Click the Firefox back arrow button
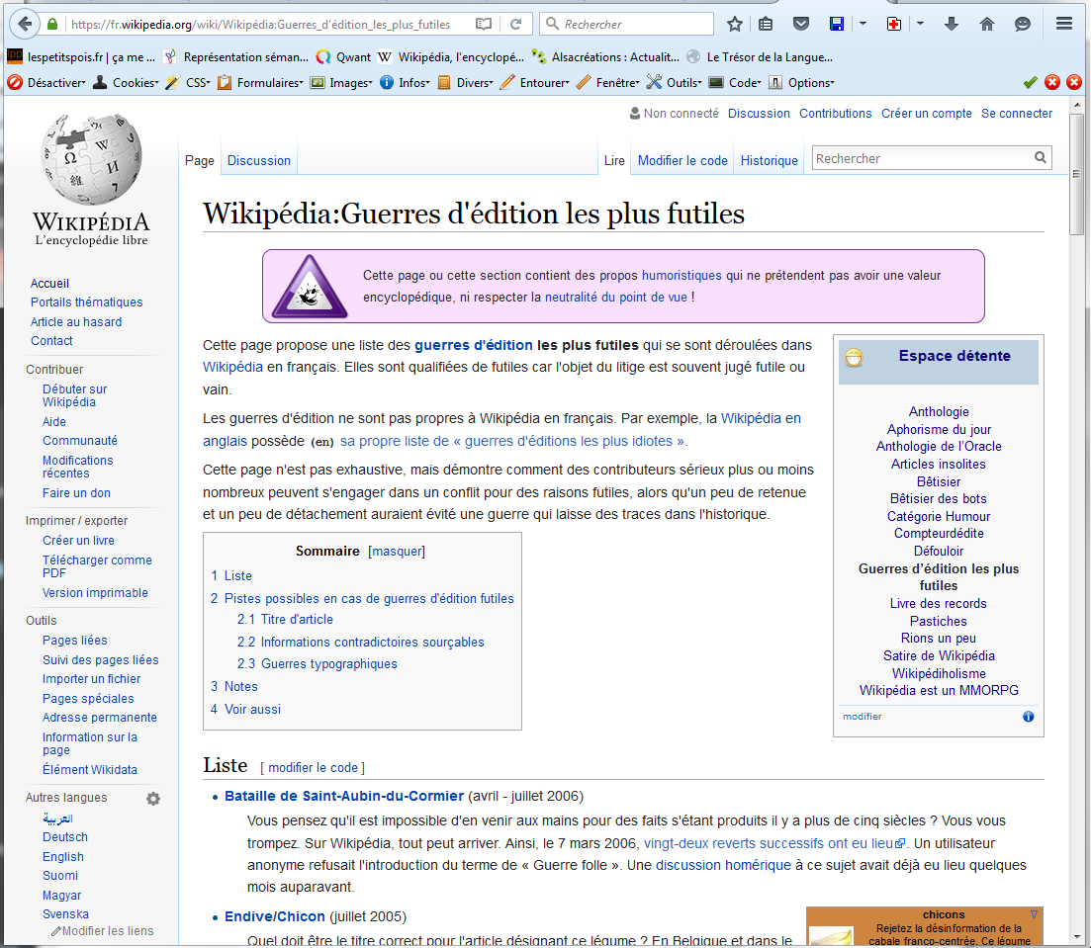The height and width of the screenshot is (948, 1091). point(23,24)
